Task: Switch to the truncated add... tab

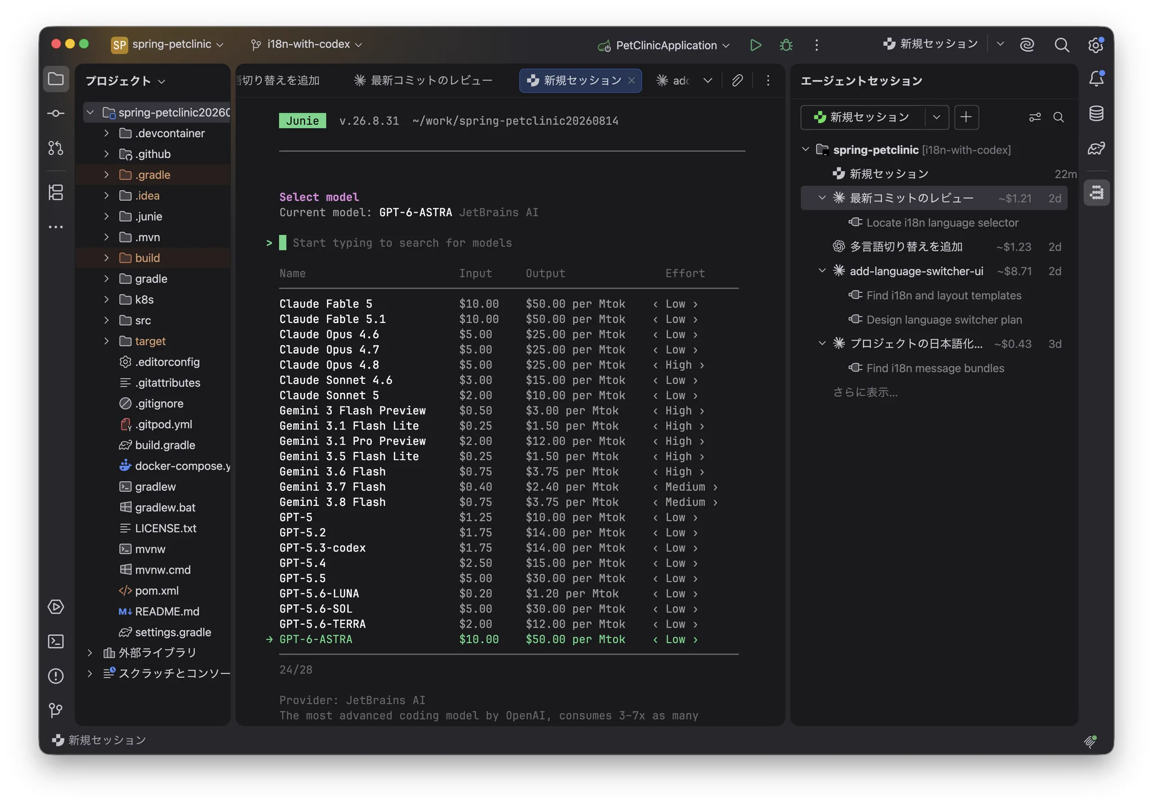Action: 673,80
